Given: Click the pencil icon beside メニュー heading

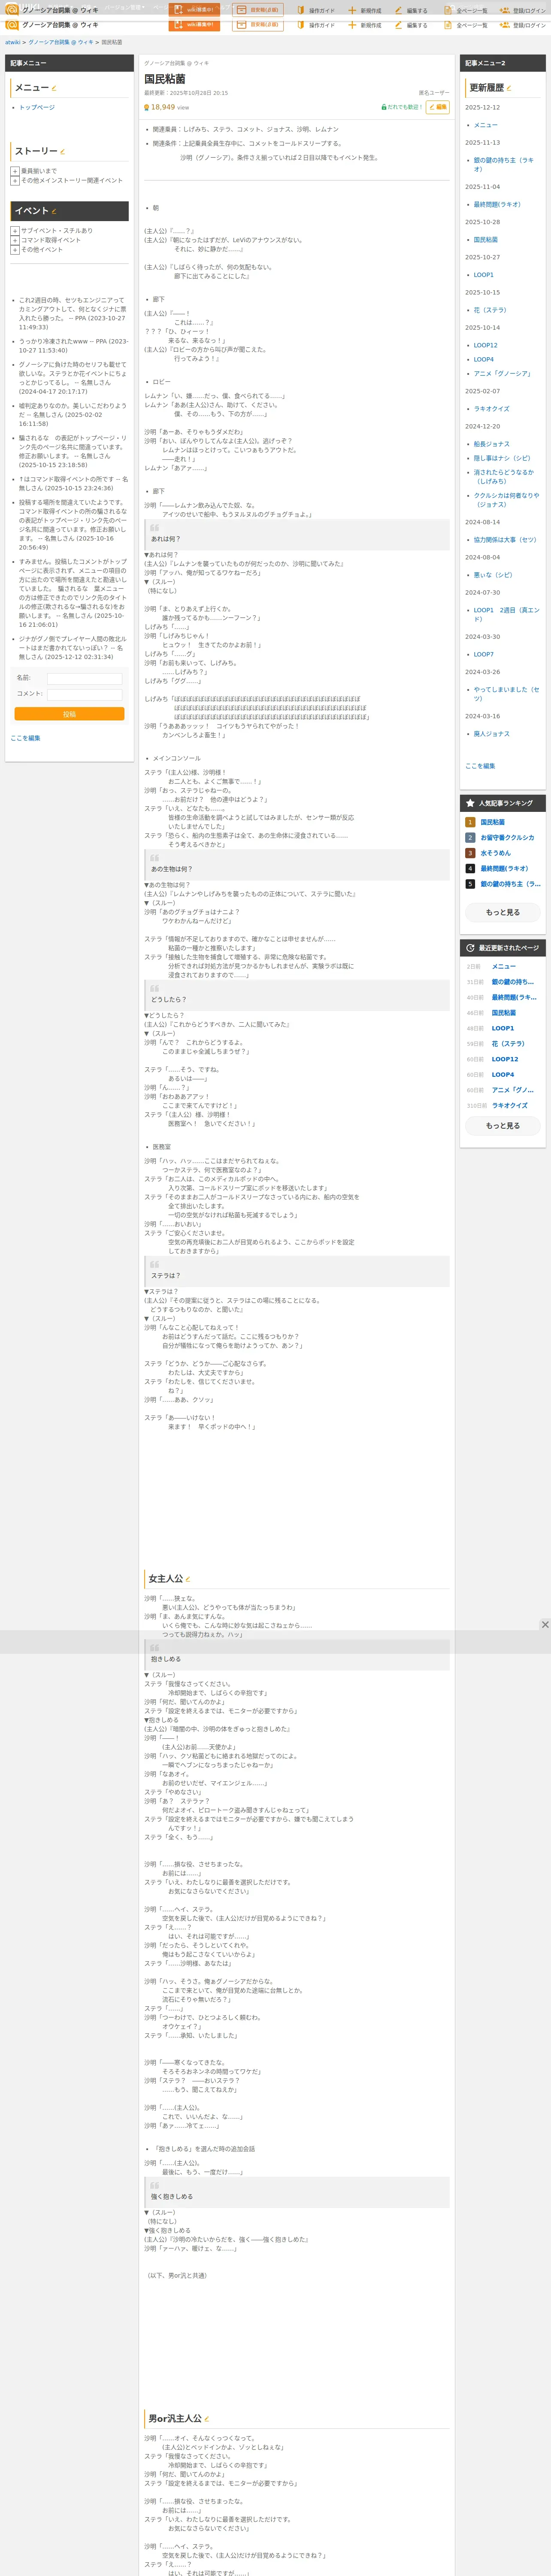Looking at the screenshot, I should point(54,88).
